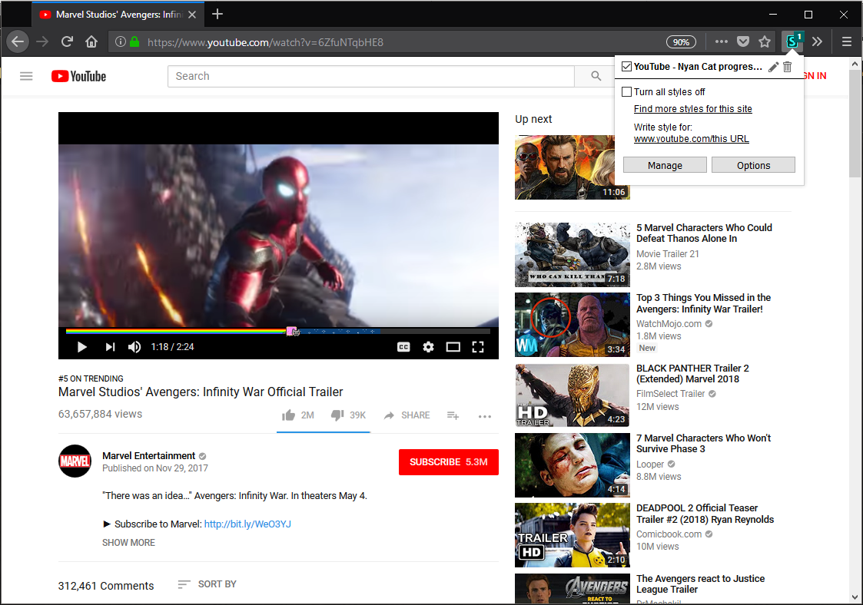Click the green secure connection padlock
This screenshot has width=863, height=605.
[134, 41]
